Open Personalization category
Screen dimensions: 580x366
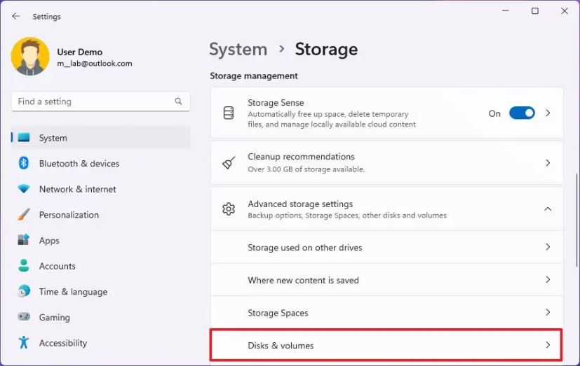(69, 215)
